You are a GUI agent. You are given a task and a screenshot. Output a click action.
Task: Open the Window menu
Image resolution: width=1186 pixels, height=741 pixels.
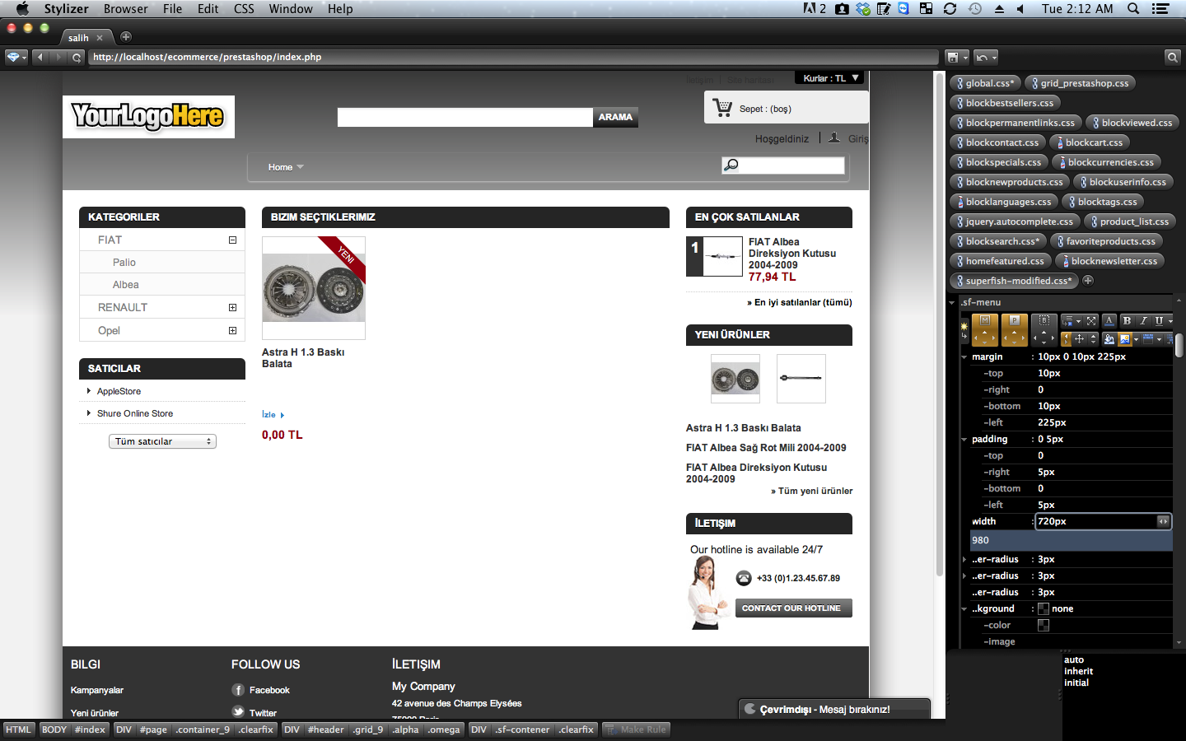(291, 8)
